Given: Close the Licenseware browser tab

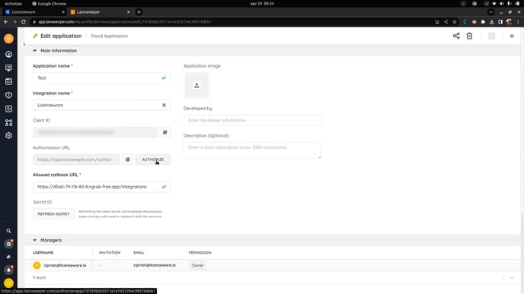Looking at the screenshot, I should 63,12.
